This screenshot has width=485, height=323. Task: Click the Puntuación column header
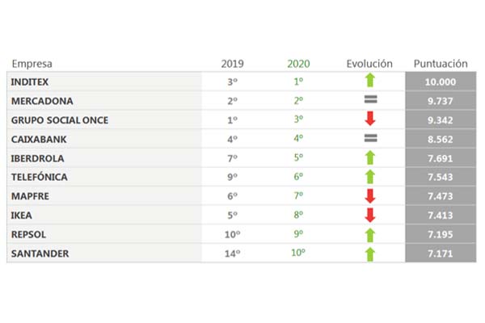click(x=440, y=64)
